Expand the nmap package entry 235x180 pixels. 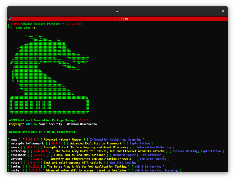tap(14, 139)
